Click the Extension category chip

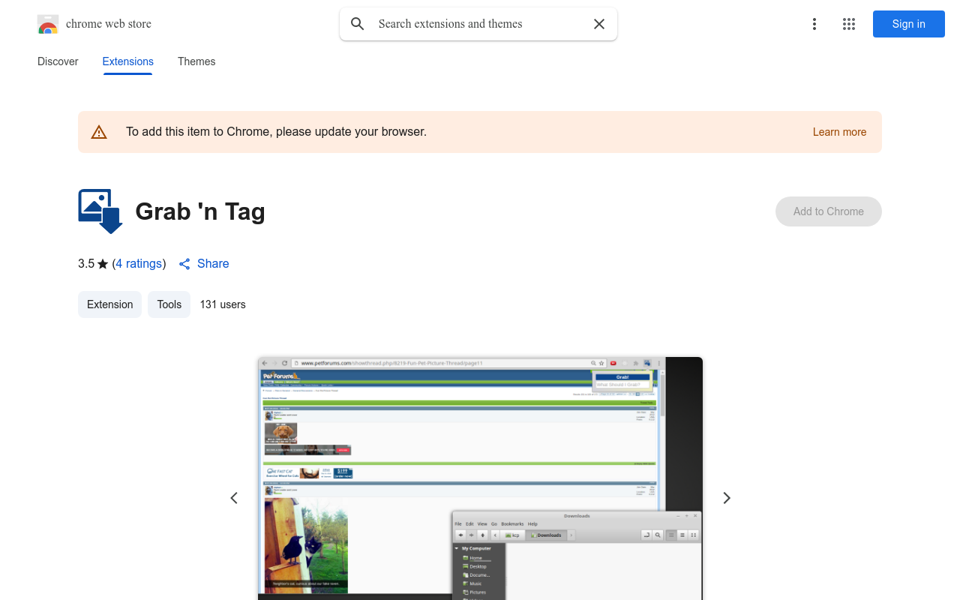point(109,304)
